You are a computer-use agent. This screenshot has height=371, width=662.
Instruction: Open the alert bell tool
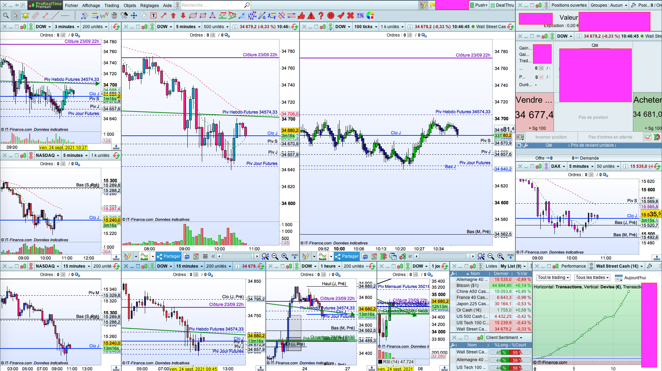tap(25, 15)
